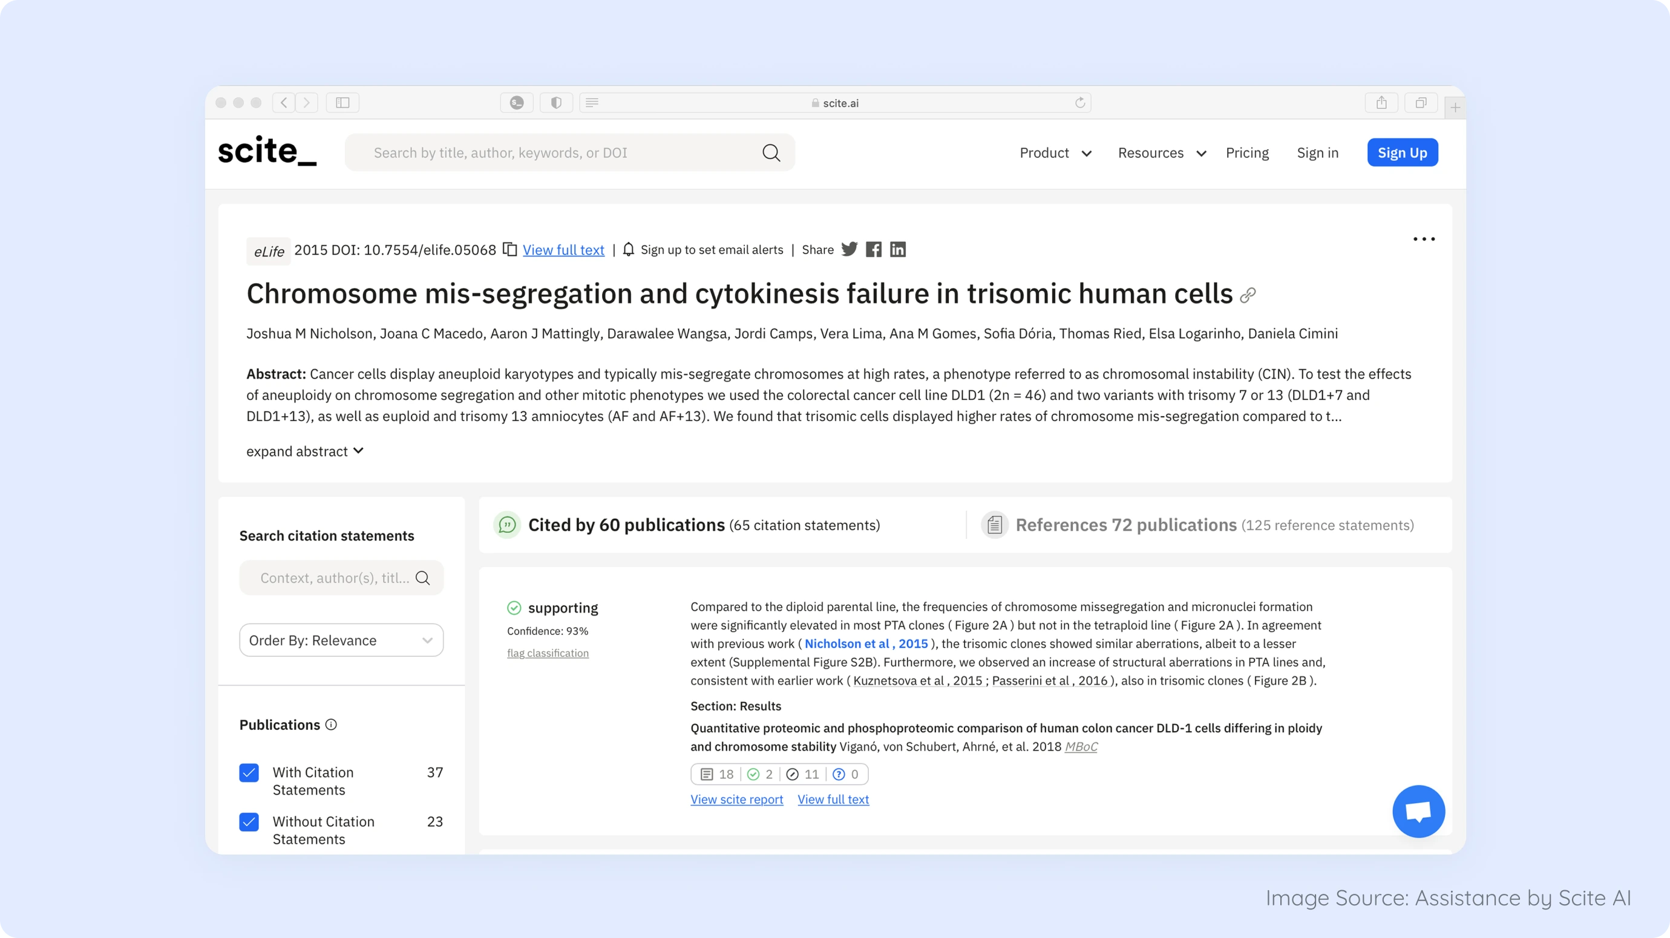The width and height of the screenshot is (1670, 938).
Task: Share article on Facebook icon
Action: point(873,249)
